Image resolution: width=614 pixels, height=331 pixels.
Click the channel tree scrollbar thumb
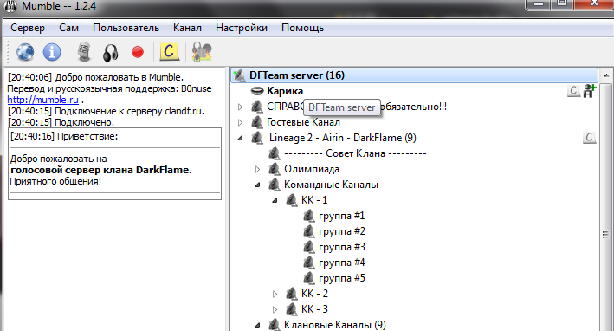coord(606,235)
